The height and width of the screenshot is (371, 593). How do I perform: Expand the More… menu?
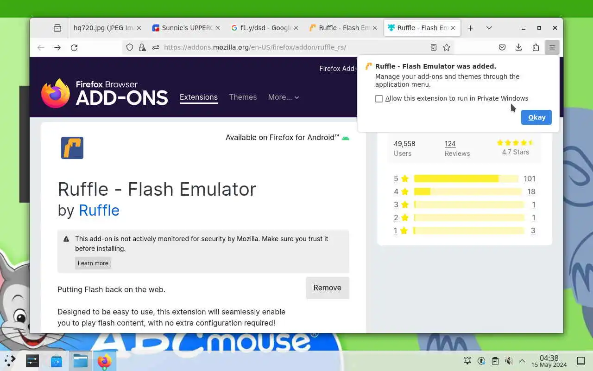pos(284,97)
